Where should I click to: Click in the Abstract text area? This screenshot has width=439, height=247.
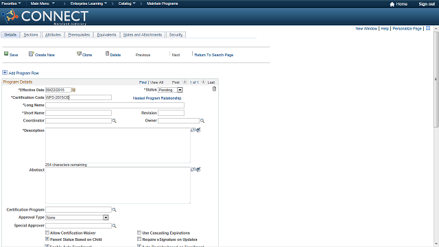click(118, 185)
